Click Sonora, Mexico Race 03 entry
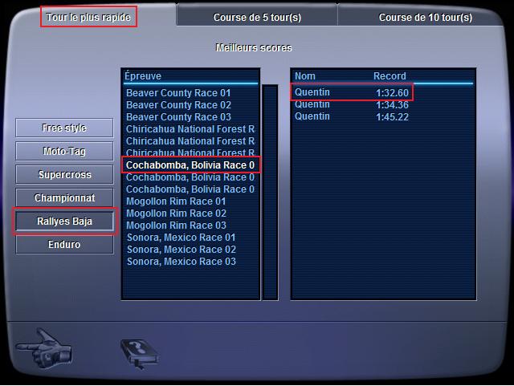Image resolution: width=514 pixels, height=386 pixels. coord(181,262)
